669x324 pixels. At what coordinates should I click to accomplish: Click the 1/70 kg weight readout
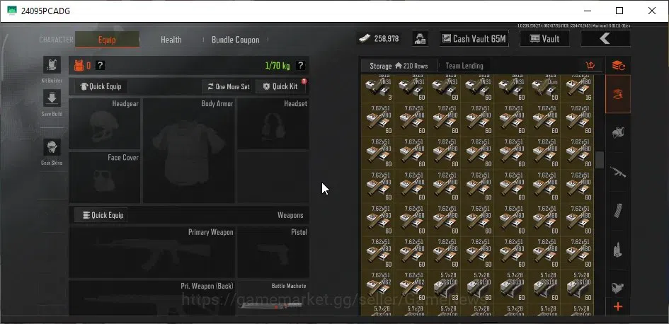pyautogui.click(x=278, y=66)
